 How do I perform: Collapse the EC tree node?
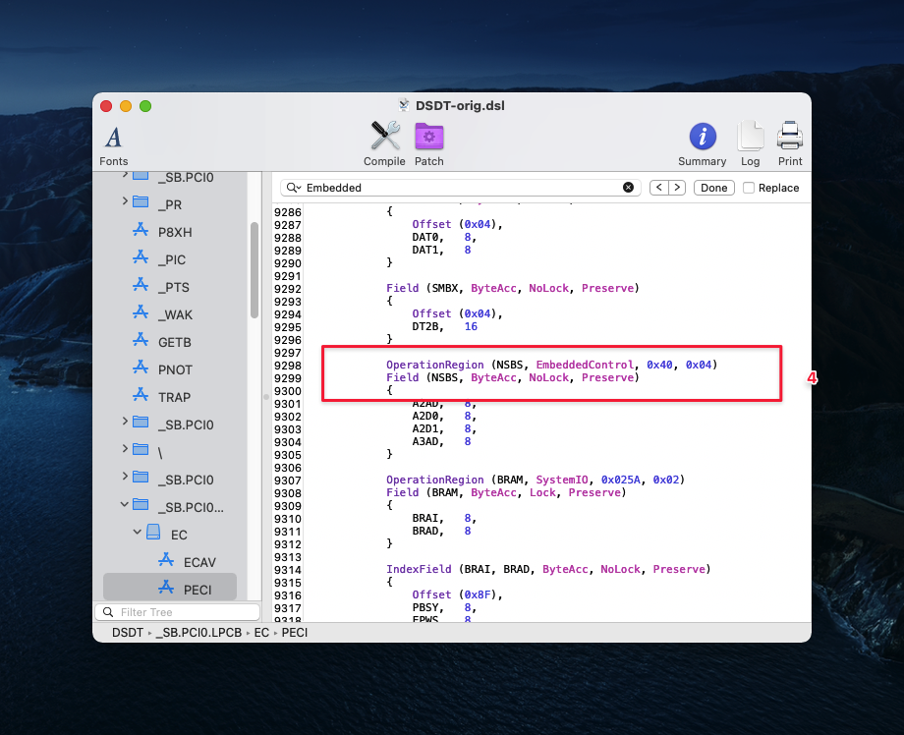click(x=139, y=535)
